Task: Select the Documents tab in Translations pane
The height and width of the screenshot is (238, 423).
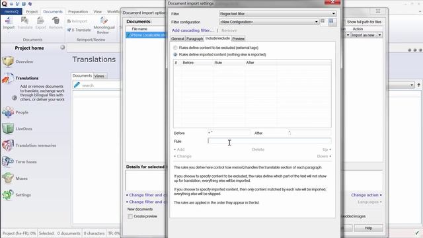Action: click(x=82, y=75)
